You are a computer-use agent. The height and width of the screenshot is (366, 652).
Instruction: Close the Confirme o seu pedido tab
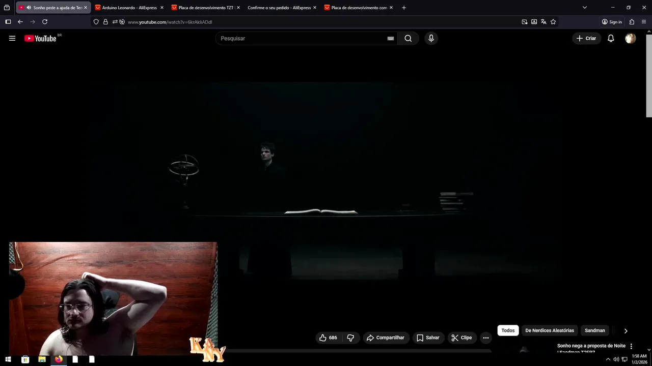click(x=315, y=8)
